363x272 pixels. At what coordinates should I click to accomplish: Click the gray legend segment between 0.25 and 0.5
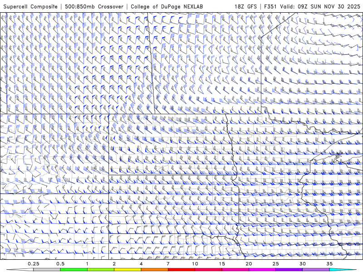[47, 270]
